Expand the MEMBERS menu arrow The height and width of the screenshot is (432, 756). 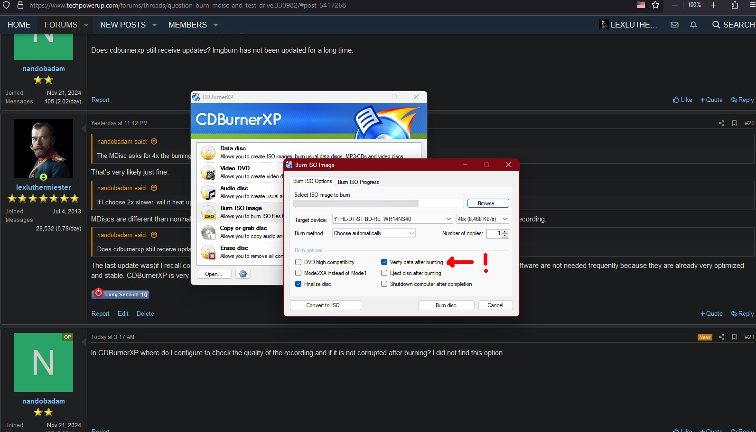click(215, 25)
